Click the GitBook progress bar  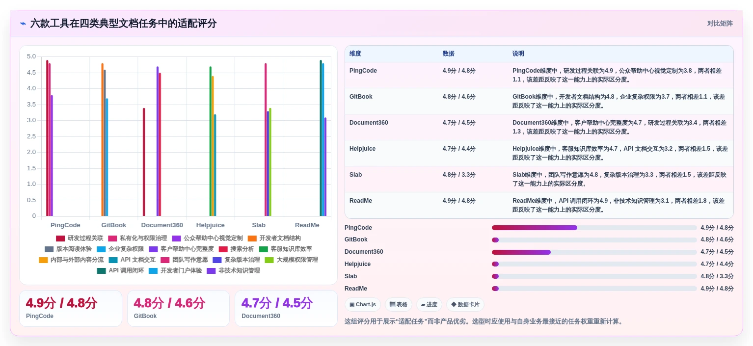click(594, 240)
